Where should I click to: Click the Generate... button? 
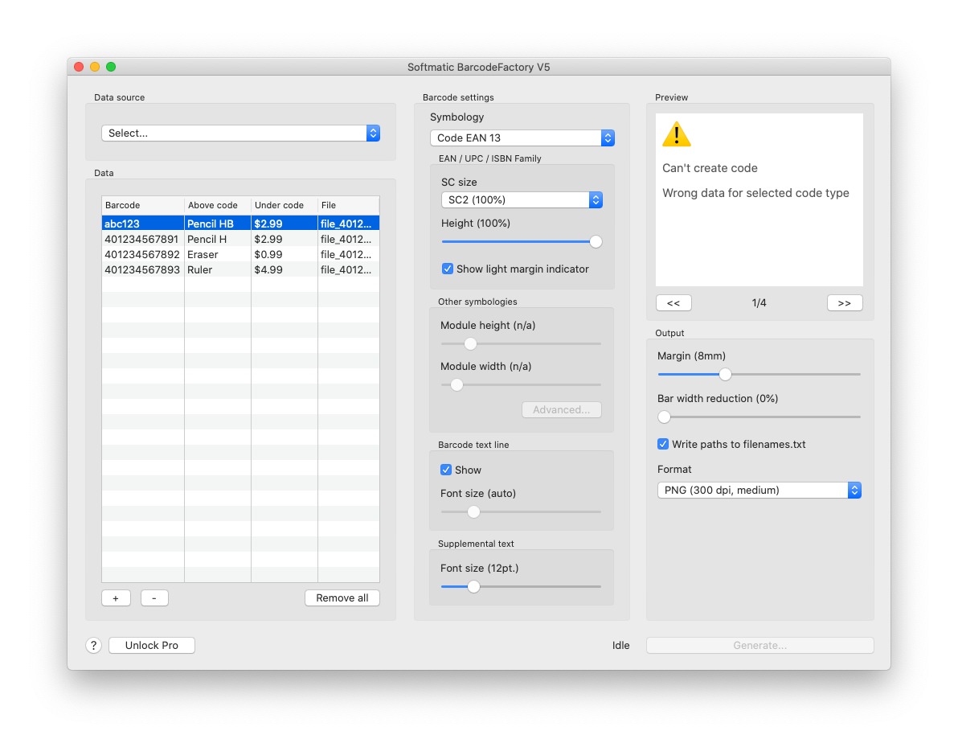coord(760,645)
